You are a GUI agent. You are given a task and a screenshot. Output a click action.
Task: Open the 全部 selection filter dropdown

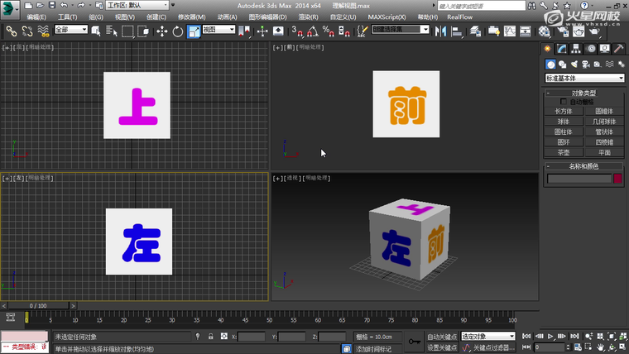pos(71,31)
